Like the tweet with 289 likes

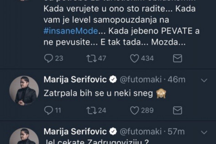[x=135, y=110]
